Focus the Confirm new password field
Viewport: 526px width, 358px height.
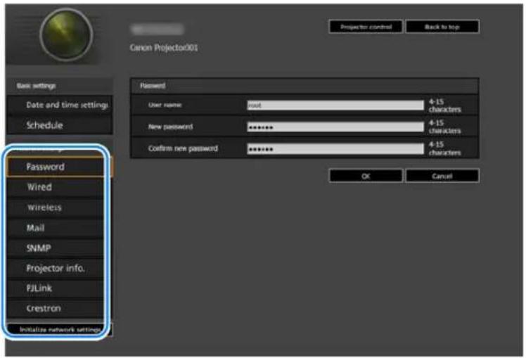[335, 148]
